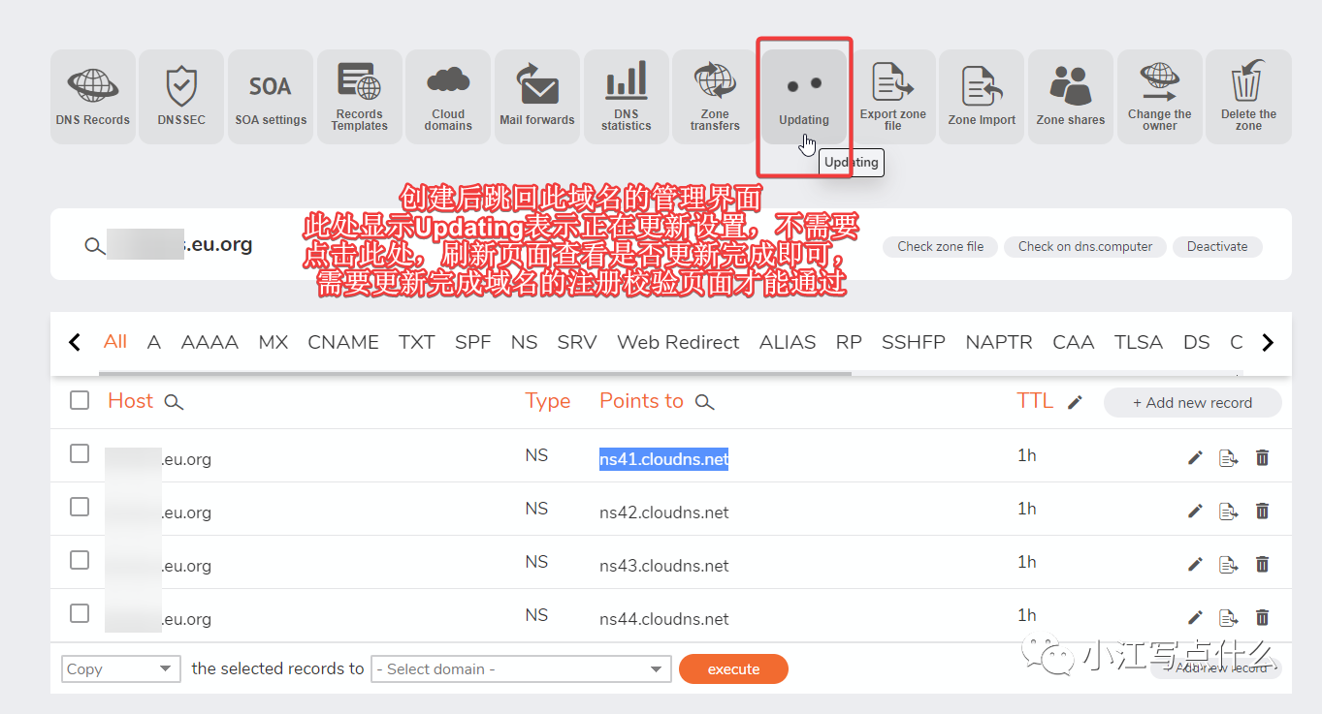The width and height of the screenshot is (1322, 714).
Task: Delete the ns41.cloudns.net record via trash icon
Action: point(1262,457)
